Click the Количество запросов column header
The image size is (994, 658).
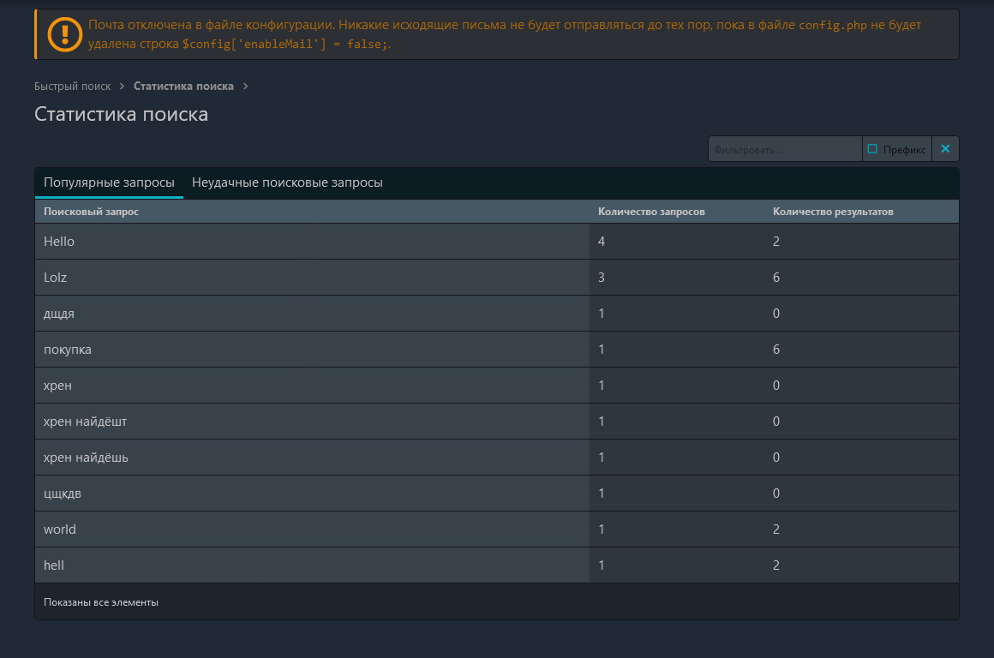651,212
